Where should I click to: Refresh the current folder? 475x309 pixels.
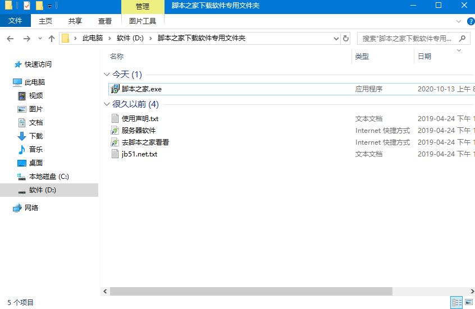[x=346, y=39]
